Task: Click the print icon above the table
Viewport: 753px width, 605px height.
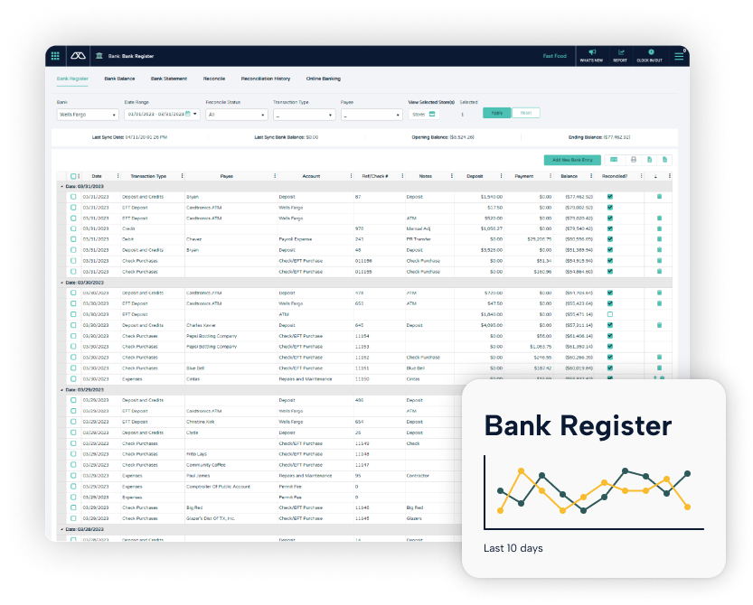Action: point(634,160)
